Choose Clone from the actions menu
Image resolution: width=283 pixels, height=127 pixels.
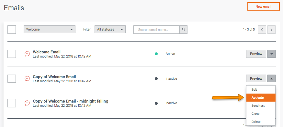(x=261, y=113)
